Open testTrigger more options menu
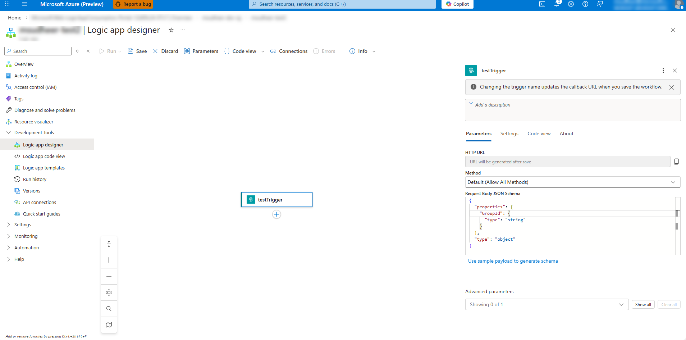Screen dimensions: 686x340 coord(663,71)
